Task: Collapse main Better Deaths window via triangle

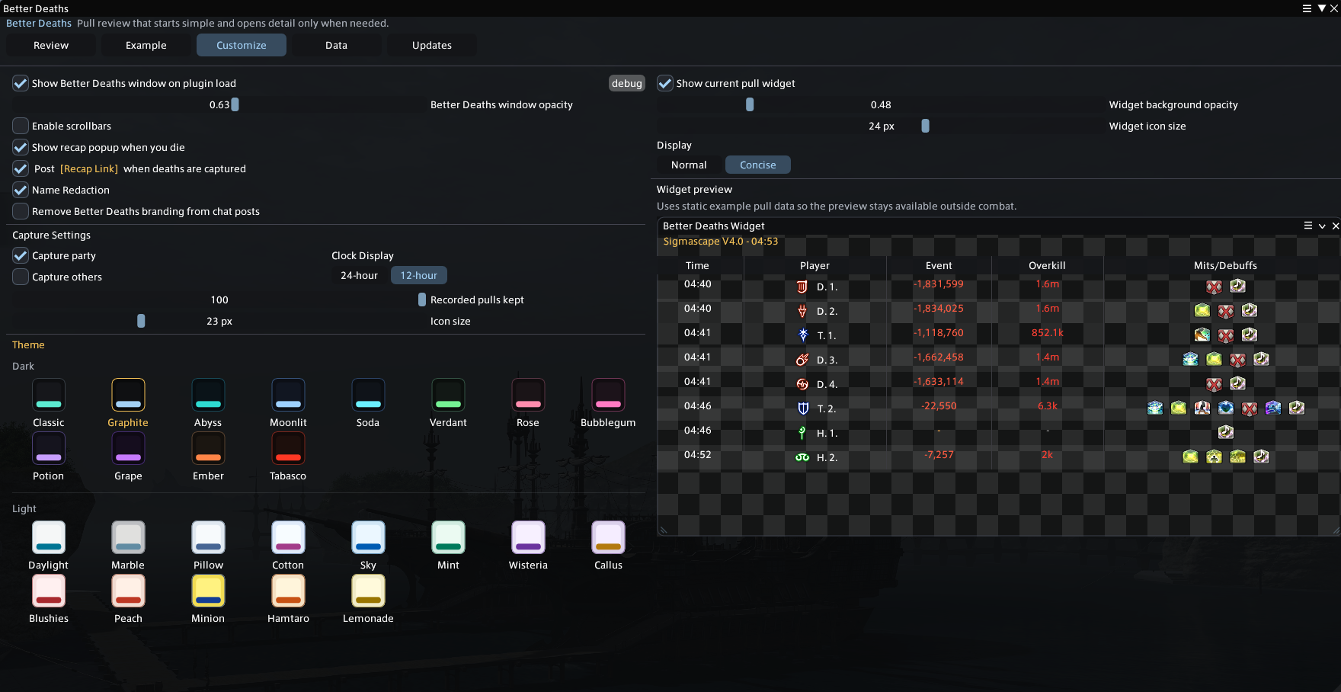Action: 1321,8
